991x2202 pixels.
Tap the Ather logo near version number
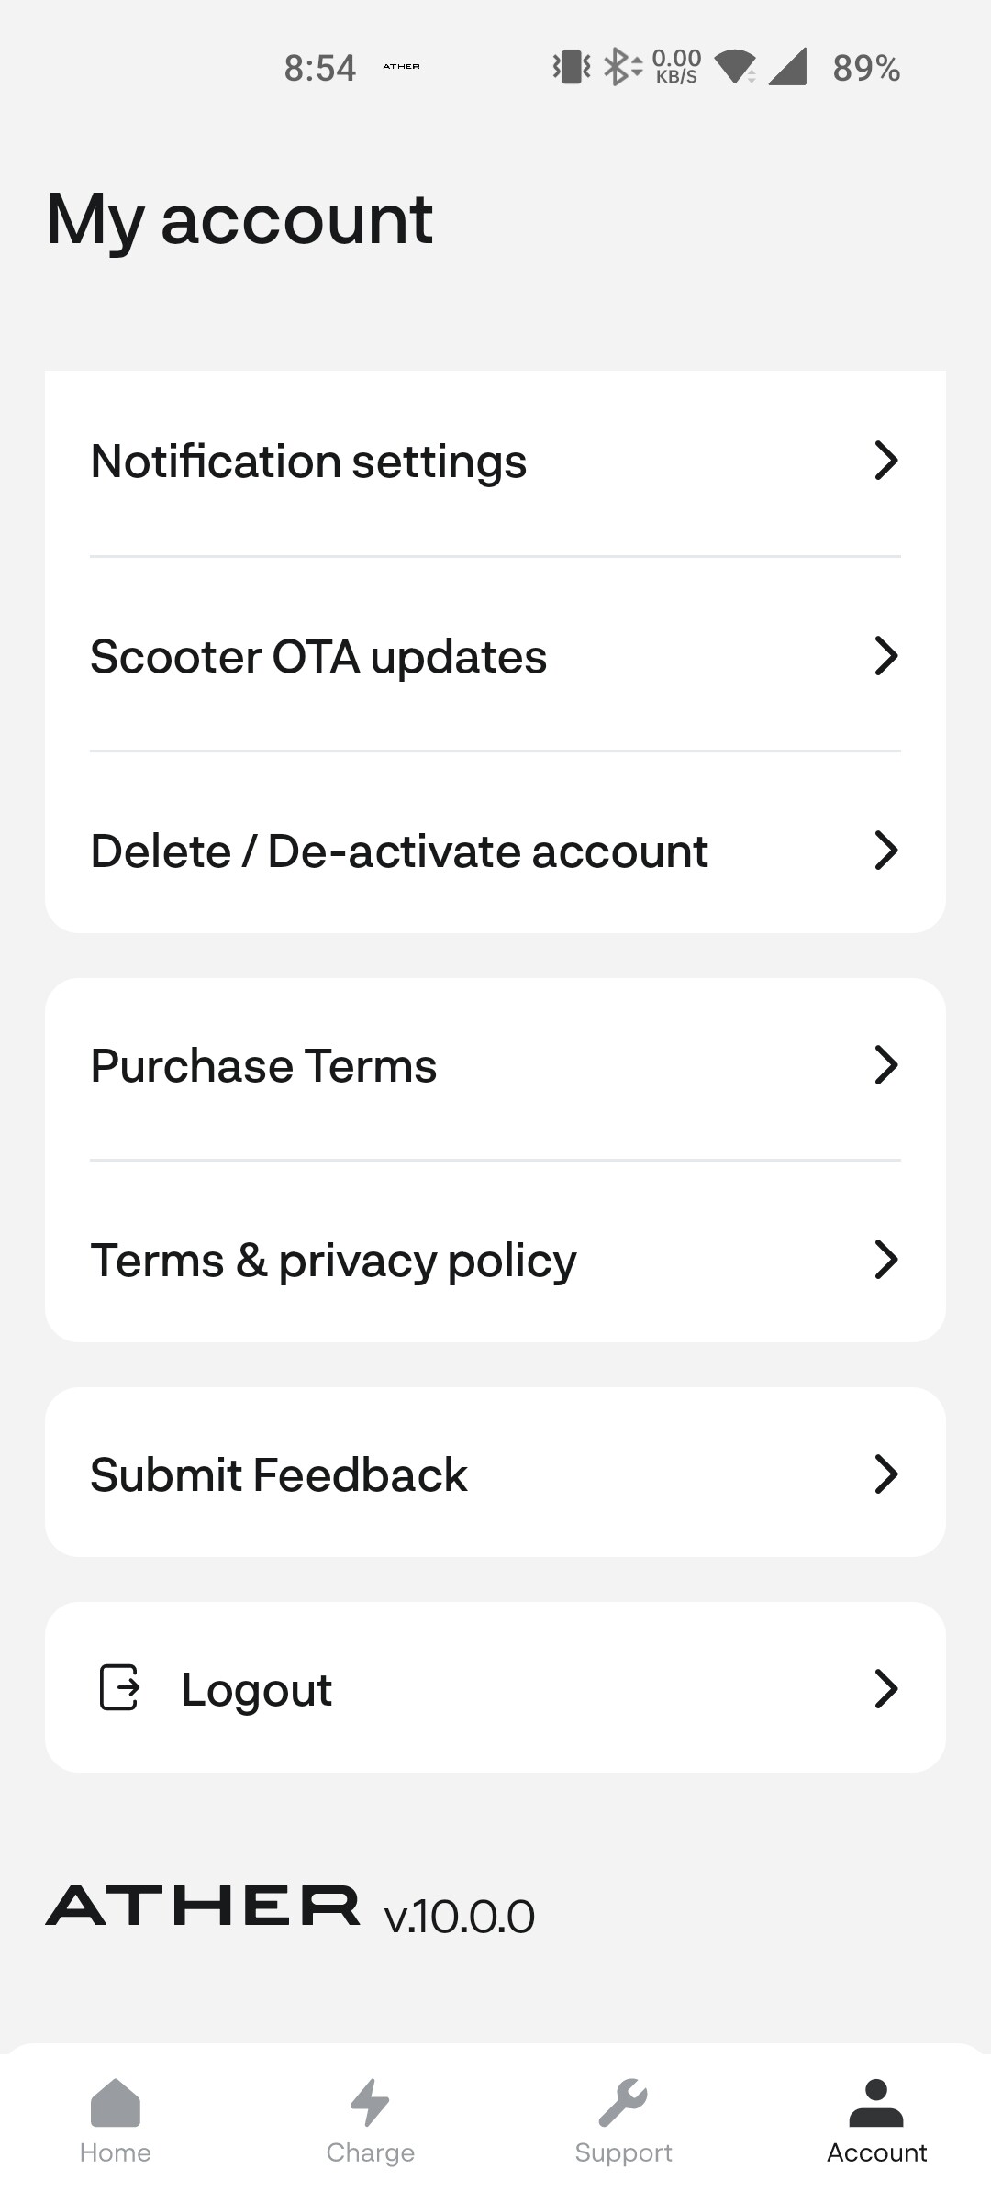pos(203,1906)
